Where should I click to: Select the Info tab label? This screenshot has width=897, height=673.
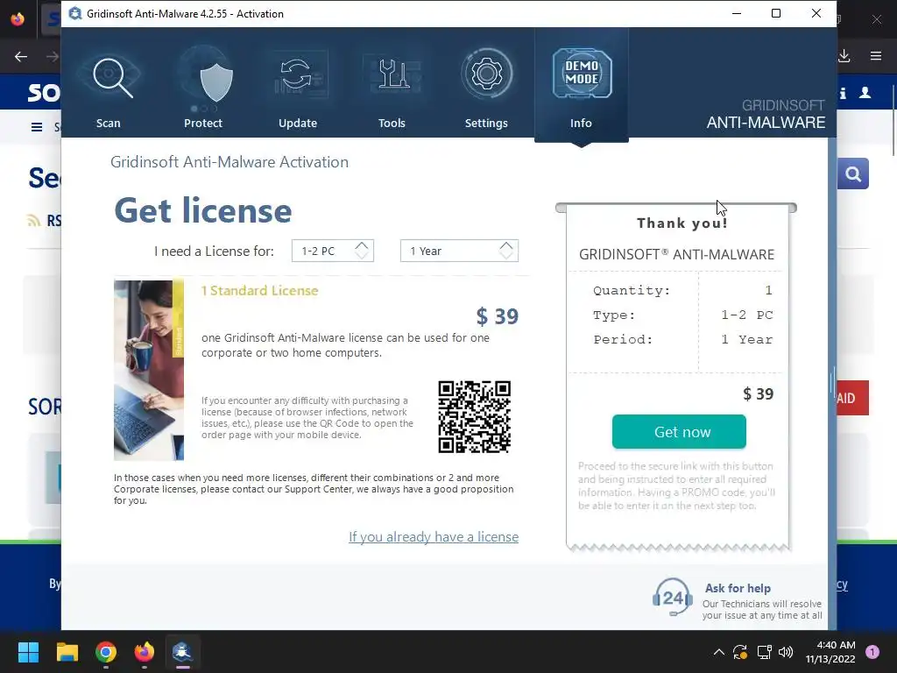[x=581, y=123]
